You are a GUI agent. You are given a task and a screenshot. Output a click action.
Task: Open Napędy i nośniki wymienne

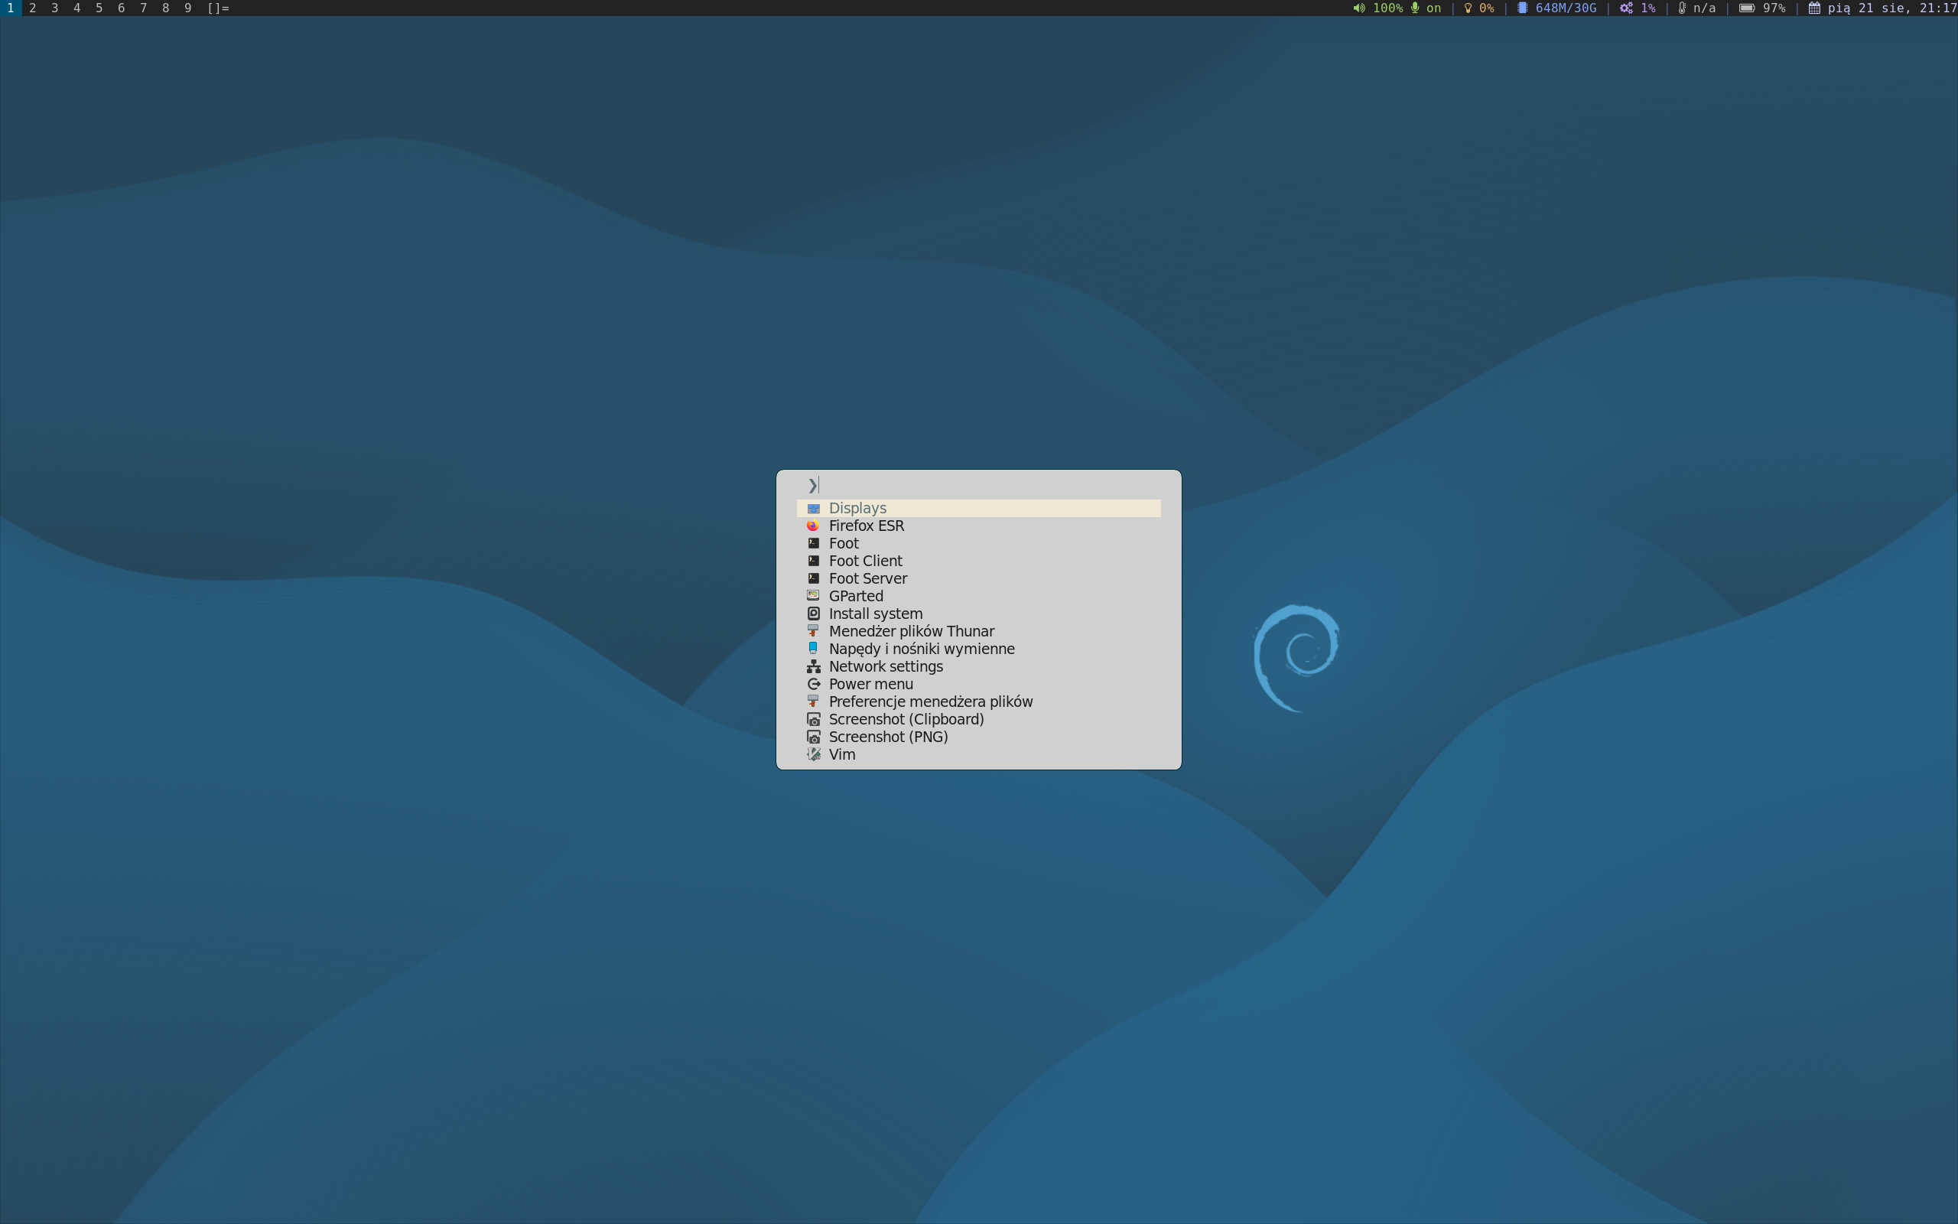click(979, 649)
